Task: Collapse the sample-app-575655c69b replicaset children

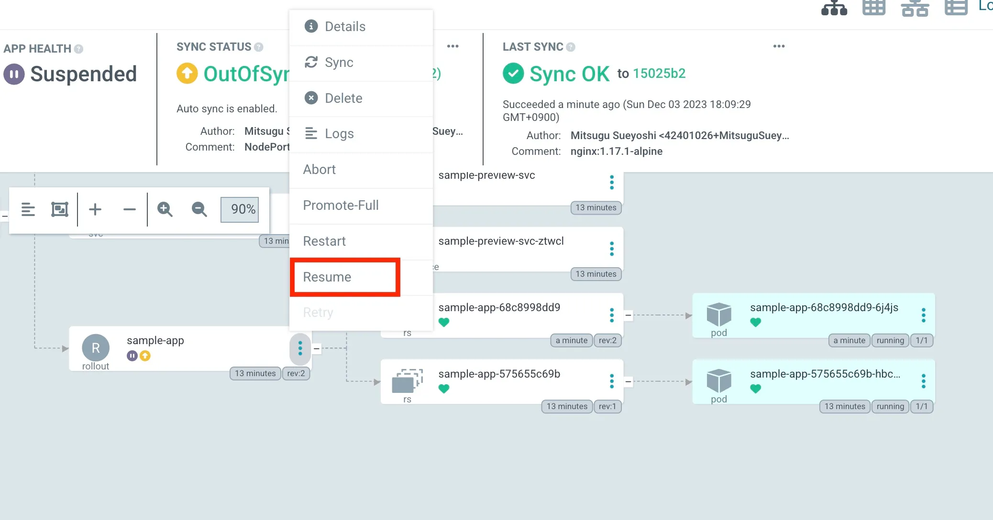Action: click(628, 381)
